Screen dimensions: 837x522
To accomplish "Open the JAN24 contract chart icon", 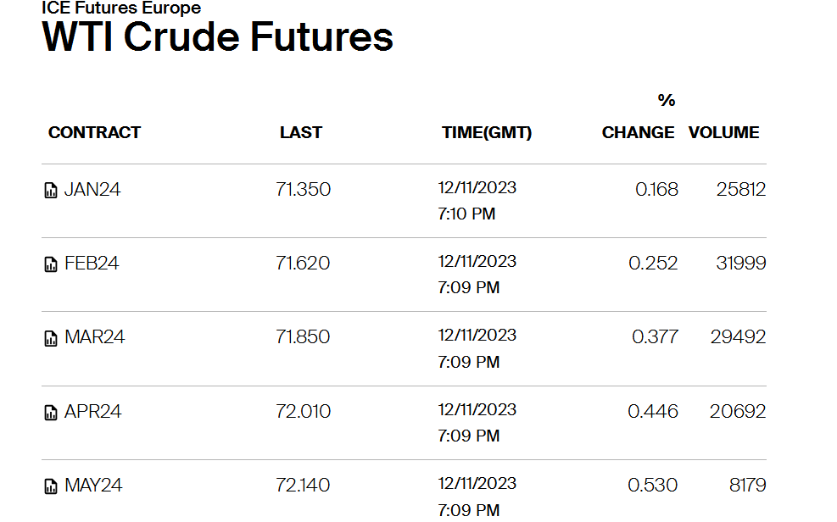I will pyautogui.click(x=51, y=191).
